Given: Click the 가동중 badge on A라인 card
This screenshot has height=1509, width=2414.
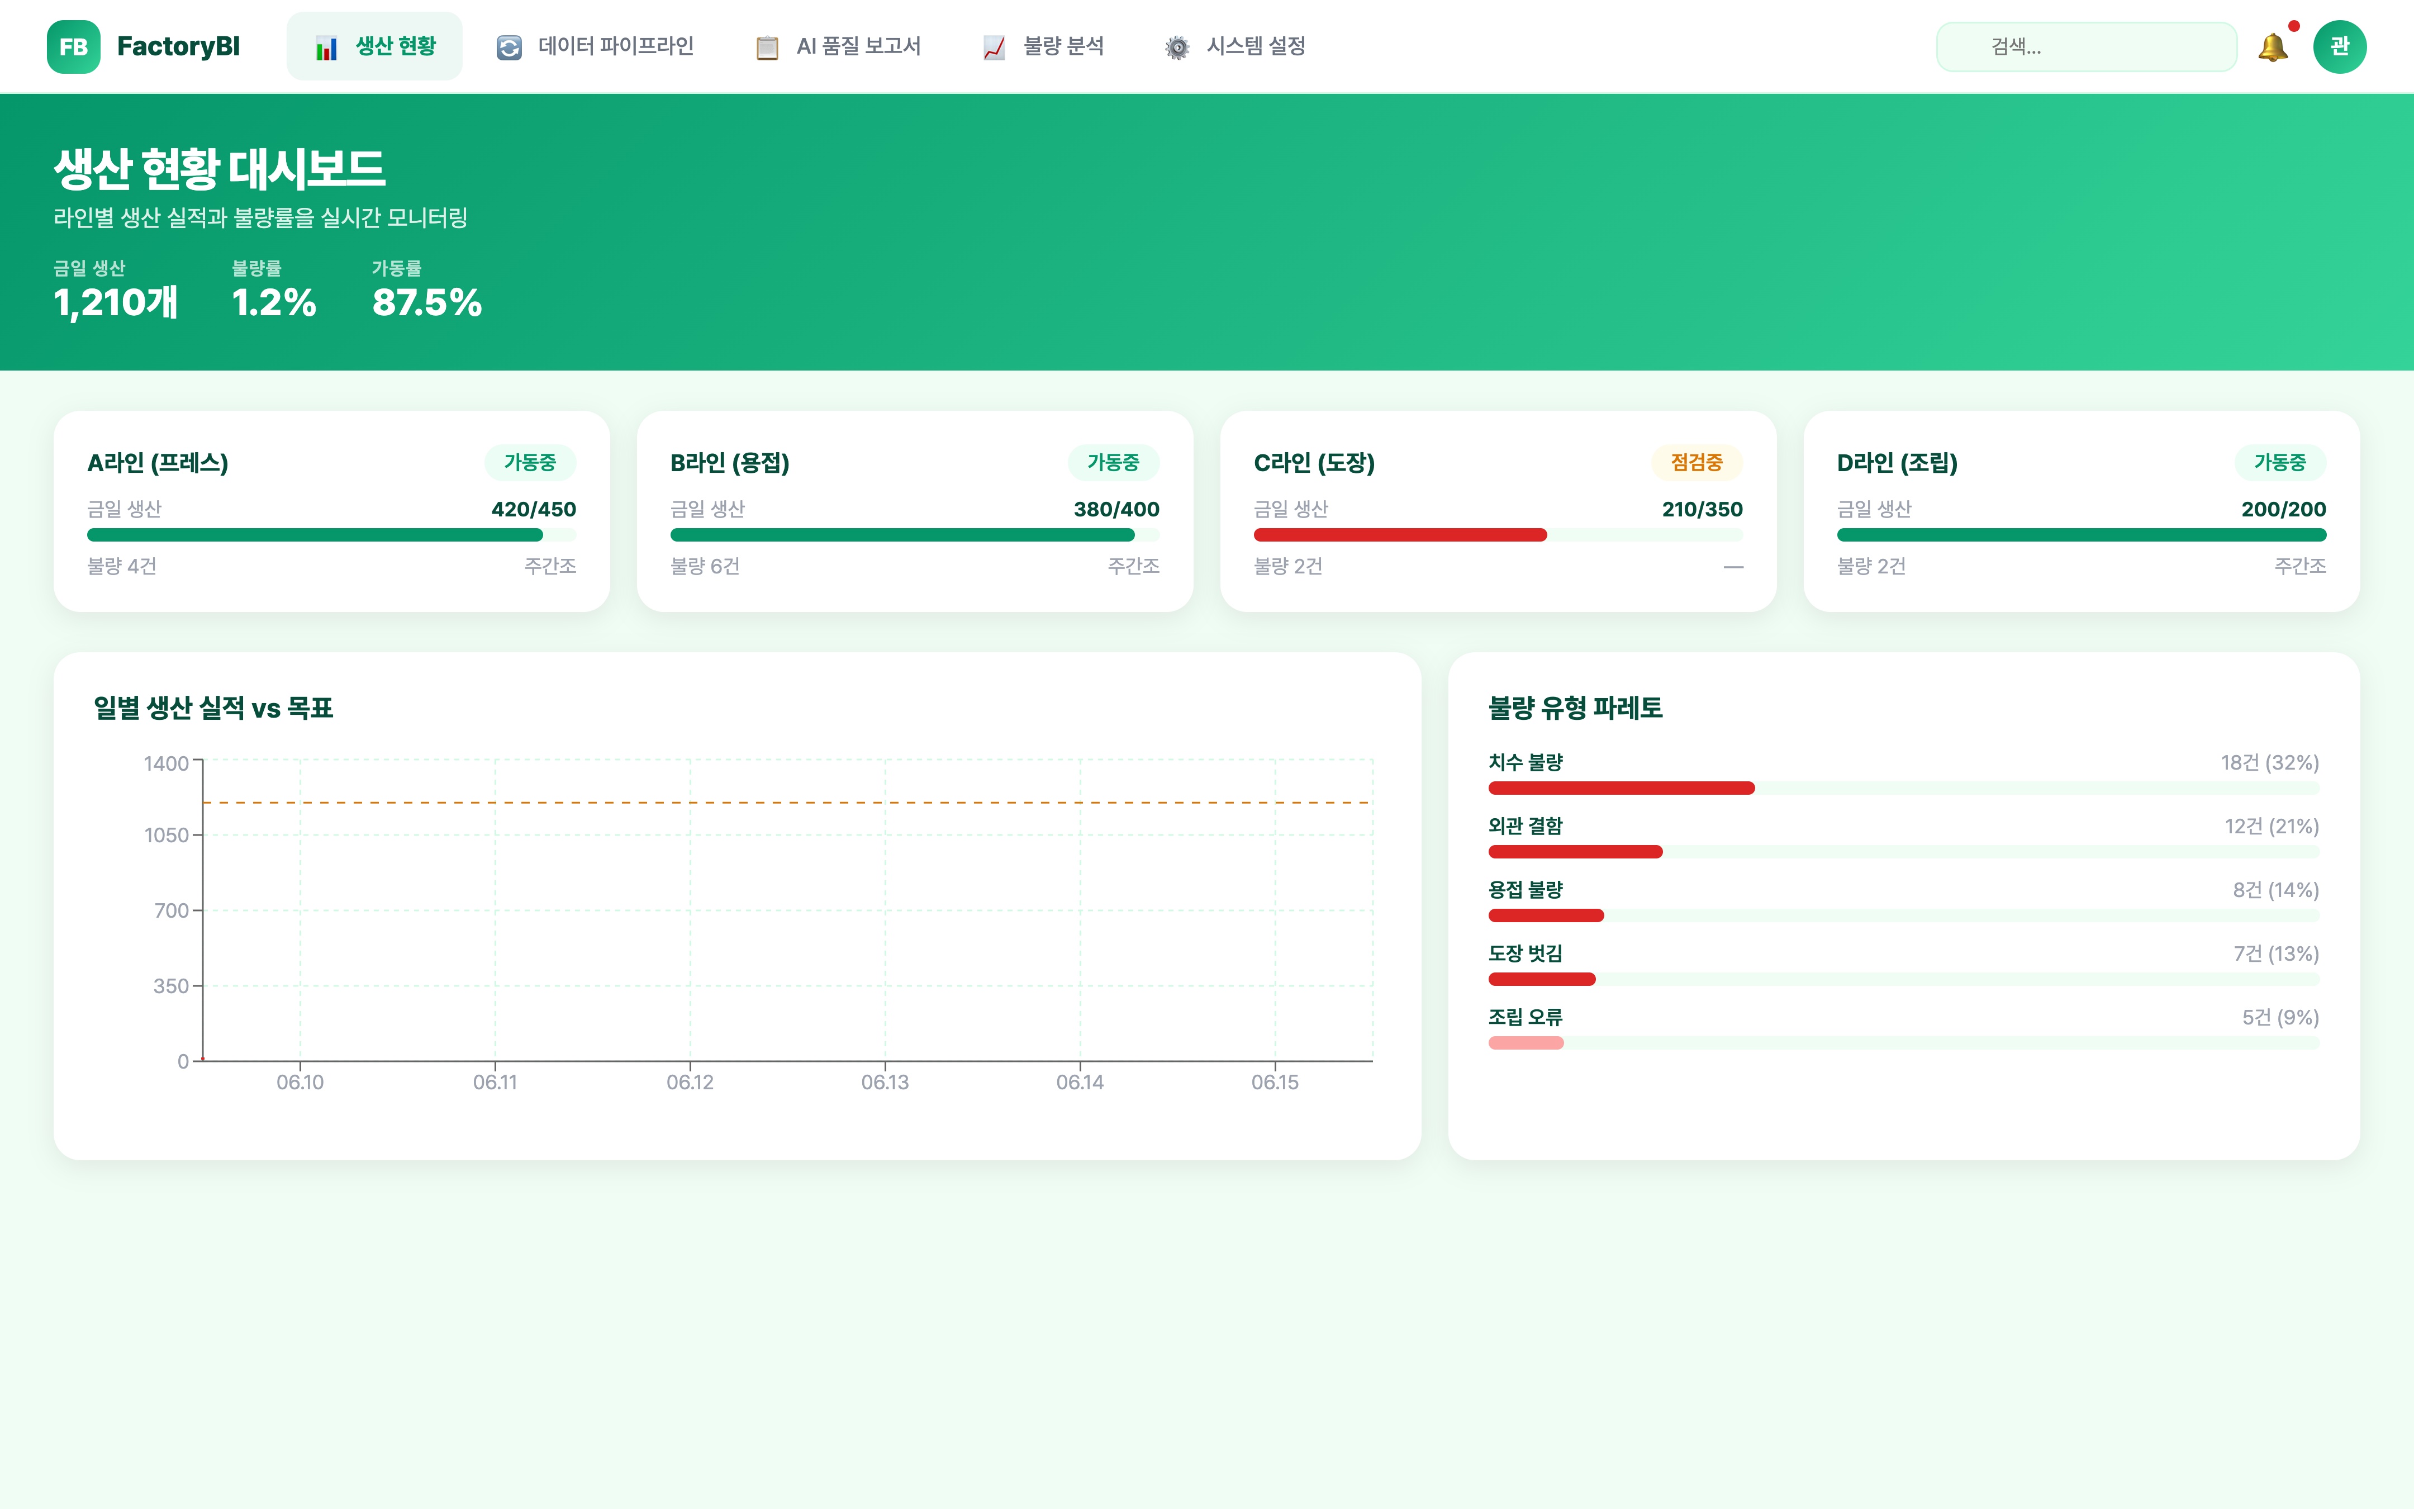Looking at the screenshot, I should tap(530, 462).
